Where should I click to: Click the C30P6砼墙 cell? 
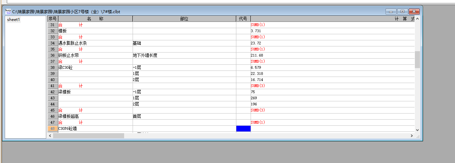point(96,129)
